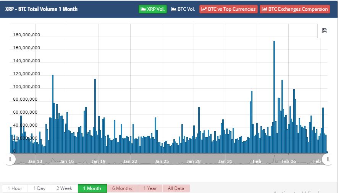Show the 1 Year range
This screenshot has height=193, width=338.
(150, 188)
